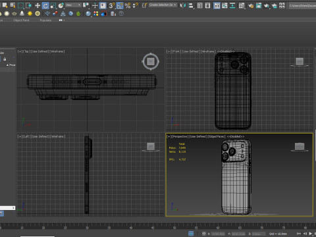Viewport: 316px width, 237px height.
Task: Open [User Defined] menu in Left viewport
Action: click(x=40, y=136)
